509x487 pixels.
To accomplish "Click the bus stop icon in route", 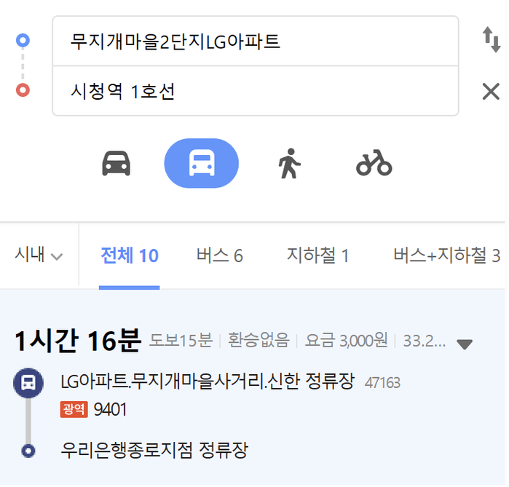I will coord(28,383).
